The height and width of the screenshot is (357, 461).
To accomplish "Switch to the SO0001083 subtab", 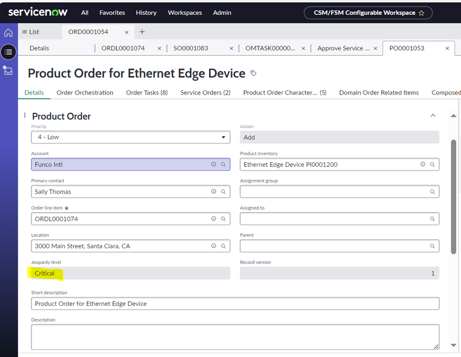I will (x=191, y=48).
